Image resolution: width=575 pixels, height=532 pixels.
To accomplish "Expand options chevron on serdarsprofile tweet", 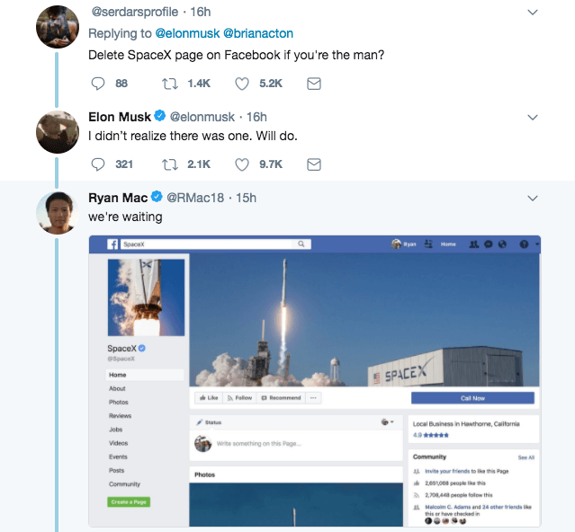I will pyautogui.click(x=532, y=13).
